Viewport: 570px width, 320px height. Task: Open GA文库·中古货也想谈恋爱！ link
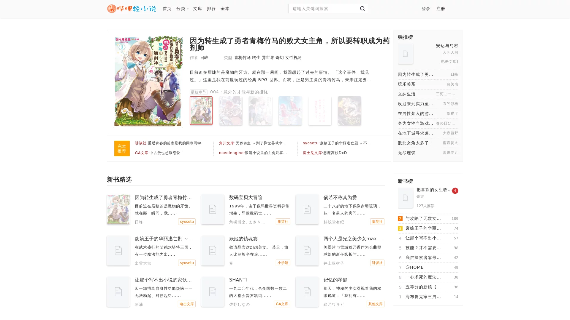coord(159,153)
